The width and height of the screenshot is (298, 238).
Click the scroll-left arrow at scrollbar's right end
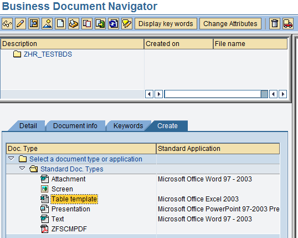tap(273, 94)
